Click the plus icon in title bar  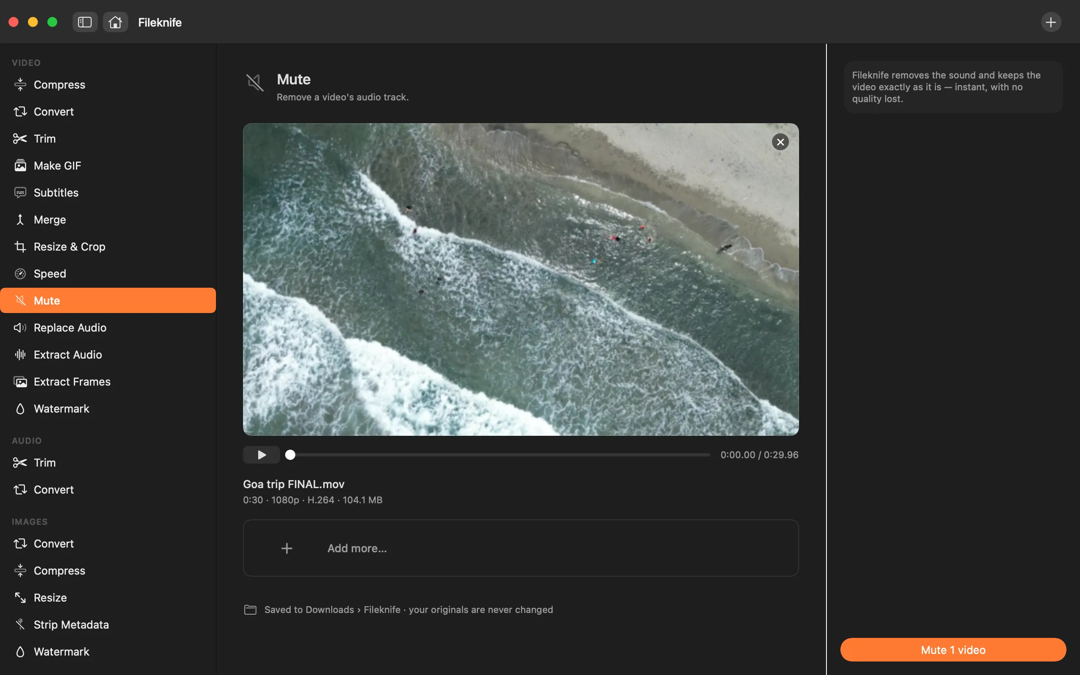[1051, 22]
